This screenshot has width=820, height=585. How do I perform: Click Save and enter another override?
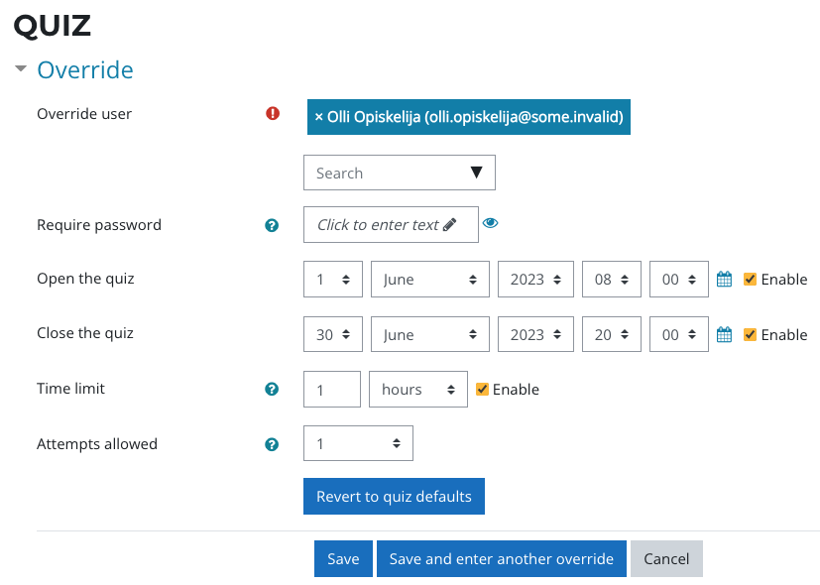501,559
